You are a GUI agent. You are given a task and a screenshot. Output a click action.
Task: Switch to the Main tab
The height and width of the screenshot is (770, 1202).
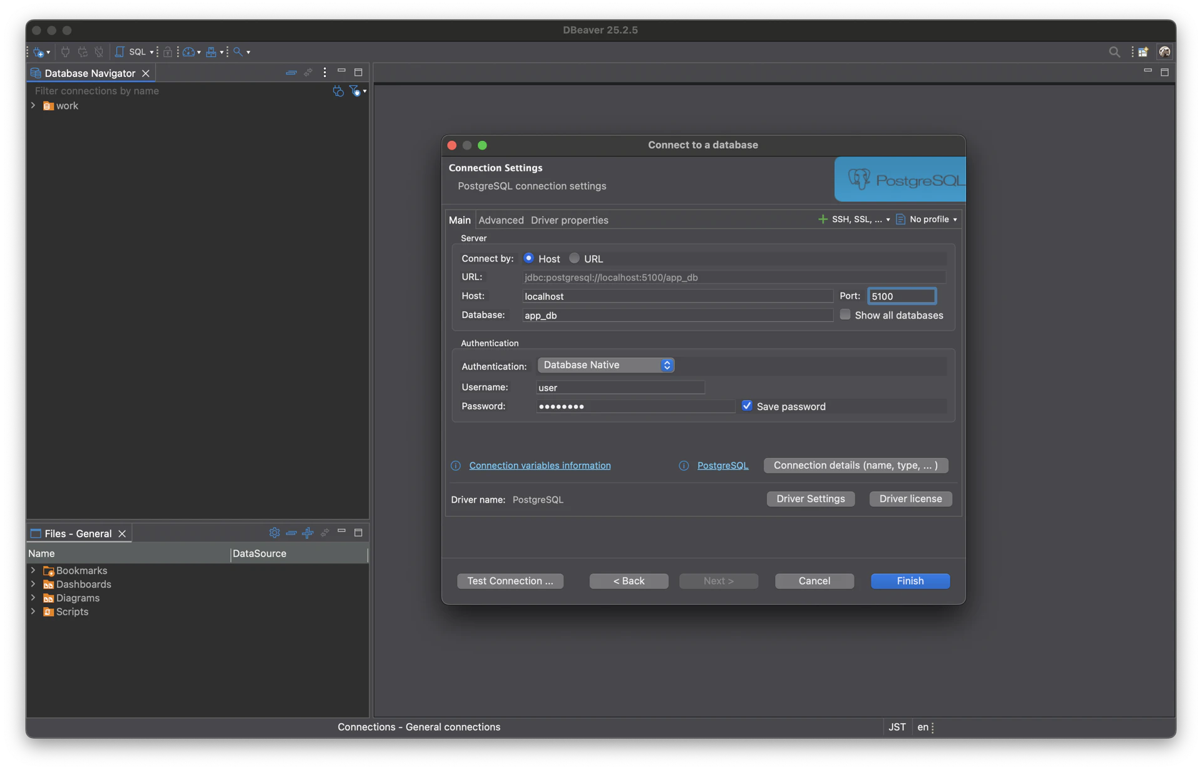460,220
